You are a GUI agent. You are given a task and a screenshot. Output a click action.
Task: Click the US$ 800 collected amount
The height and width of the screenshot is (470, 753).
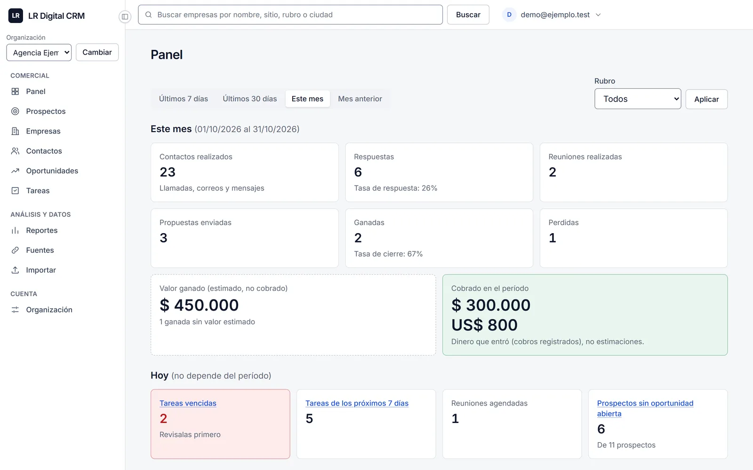pyautogui.click(x=484, y=325)
